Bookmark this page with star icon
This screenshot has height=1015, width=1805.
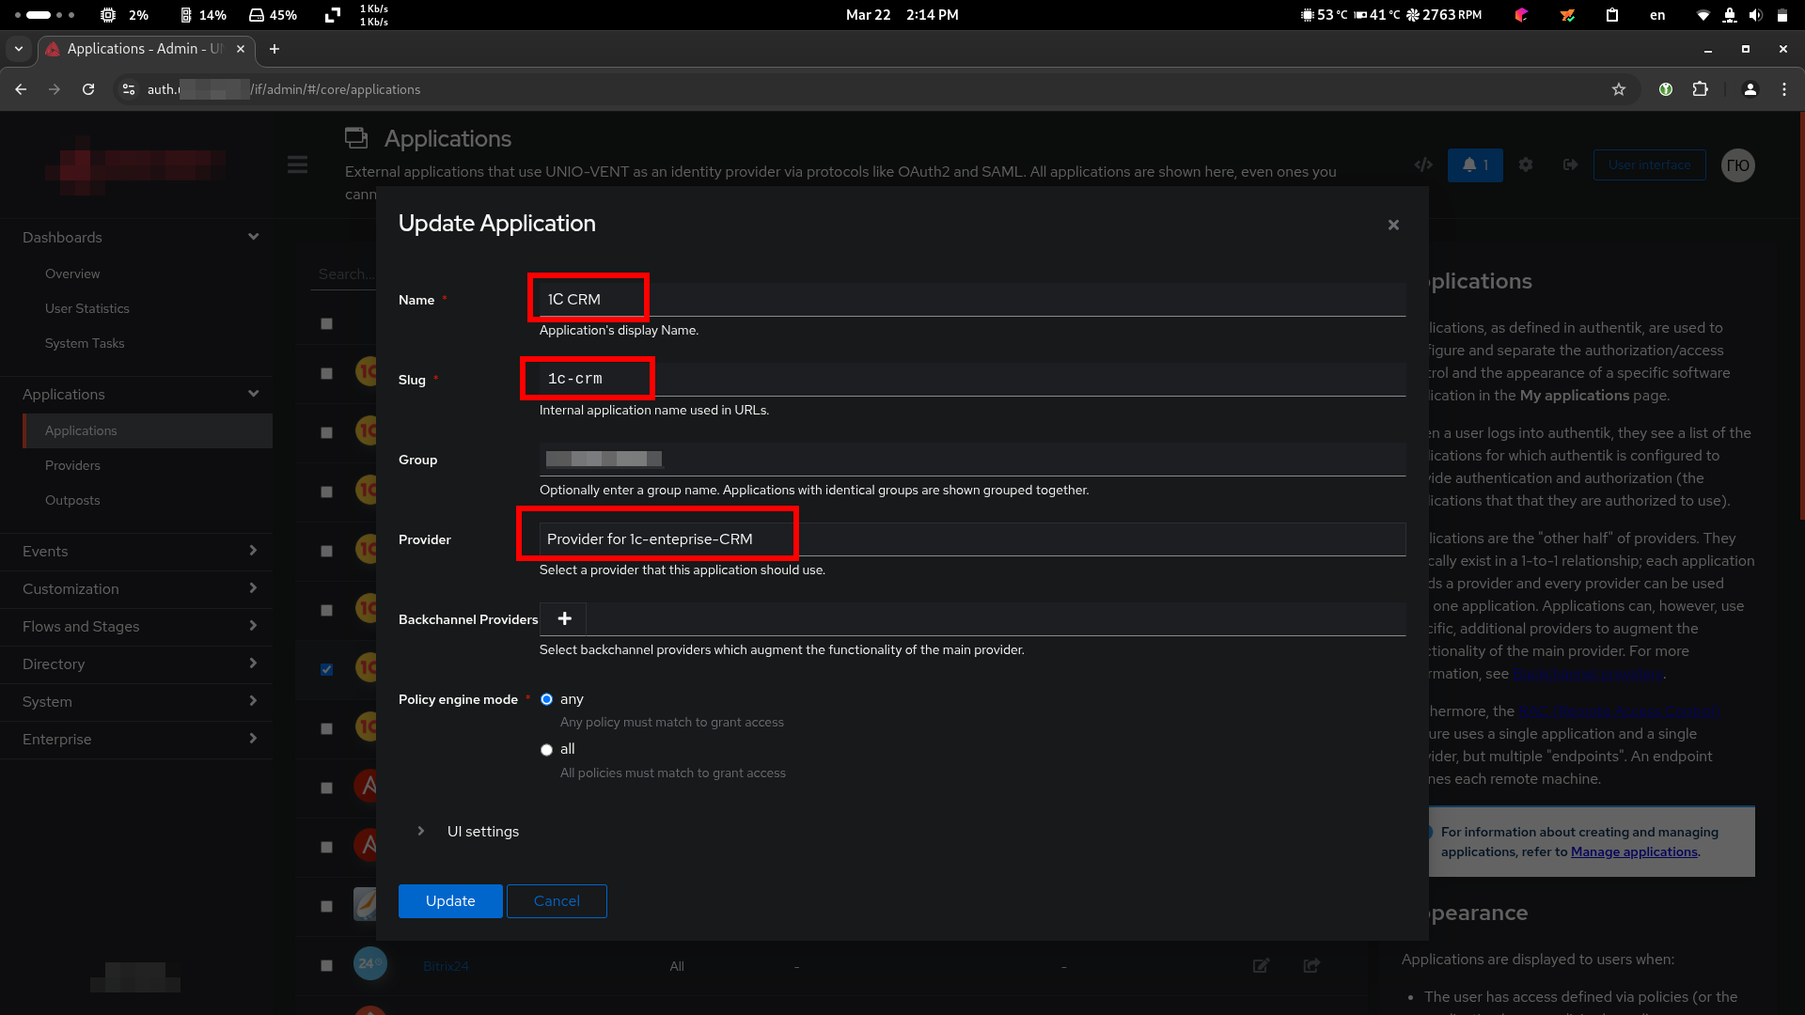click(x=1618, y=89)
